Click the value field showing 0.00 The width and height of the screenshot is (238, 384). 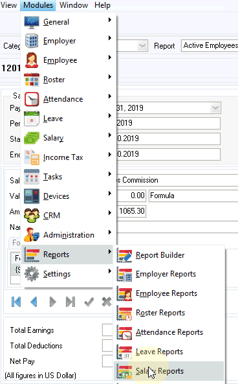pos(131,196)
